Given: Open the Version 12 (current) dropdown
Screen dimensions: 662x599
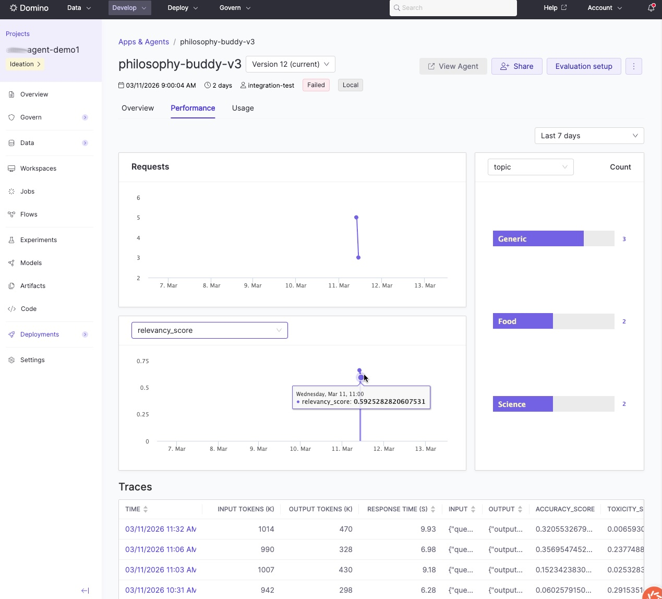Looking at the screenshot, I should 290,64.
